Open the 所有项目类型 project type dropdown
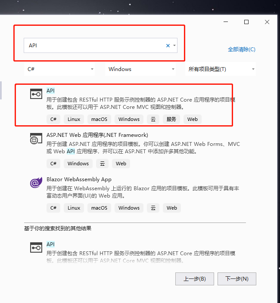This screenshot has height=303, width=280. 221,69
